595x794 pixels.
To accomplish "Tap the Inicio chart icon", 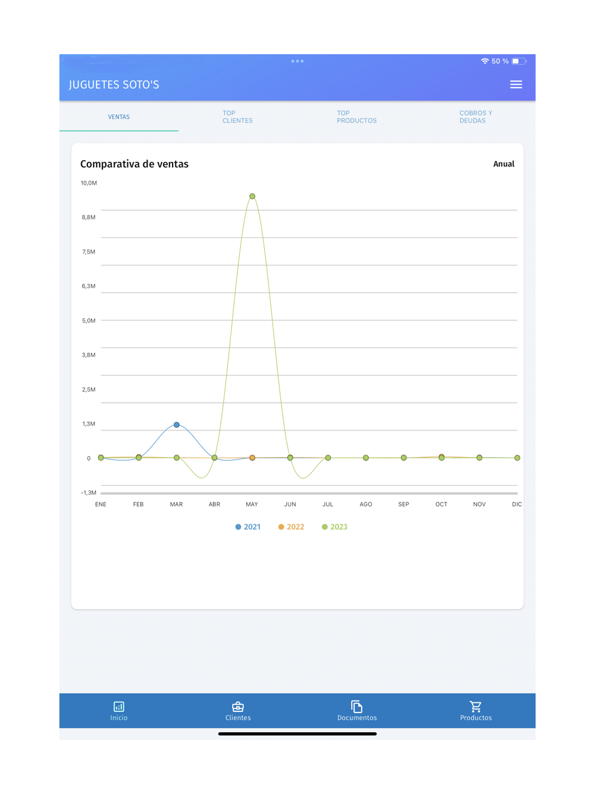I will point(119,707).
